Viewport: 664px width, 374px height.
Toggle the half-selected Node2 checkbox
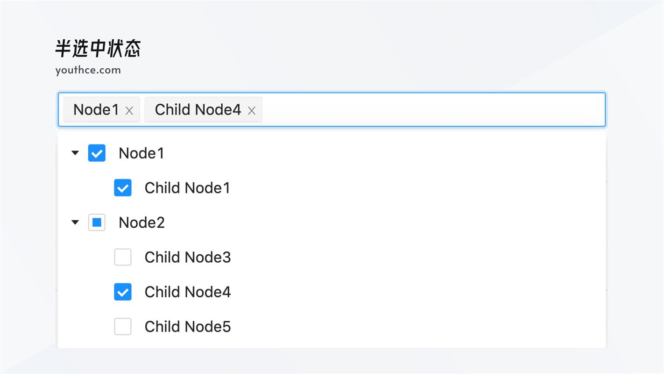click(x=97, y=223)
